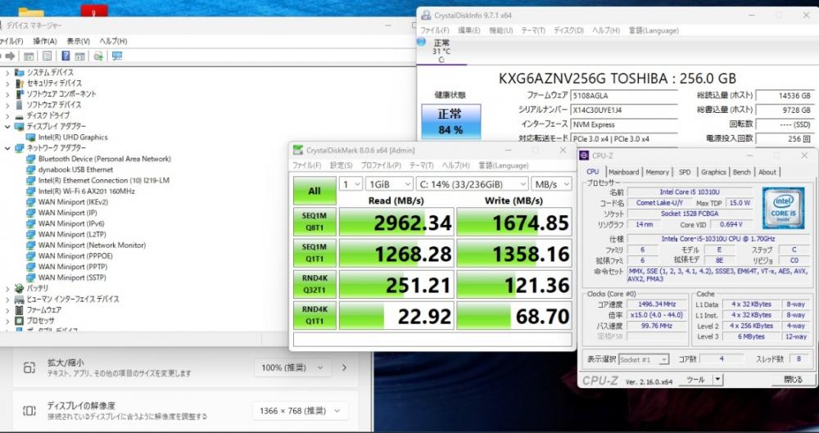Screen dimensions: 819x433
Task: Click the セキュリティ デバイス key icon
Action: [x=20, y=83]
